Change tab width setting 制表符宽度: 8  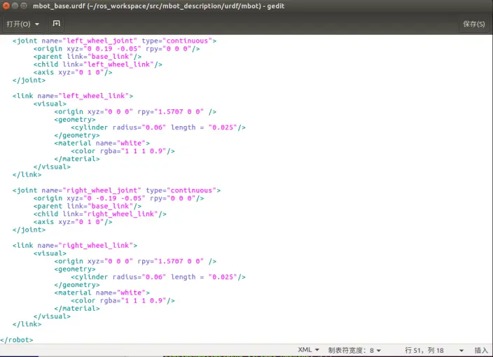(354, 350)
